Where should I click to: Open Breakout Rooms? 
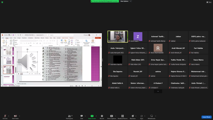[122, 117]
